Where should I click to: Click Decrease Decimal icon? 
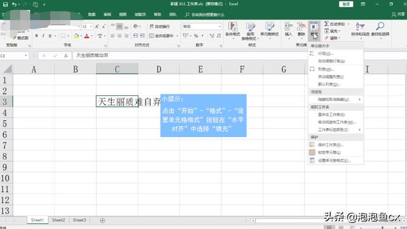219,36
